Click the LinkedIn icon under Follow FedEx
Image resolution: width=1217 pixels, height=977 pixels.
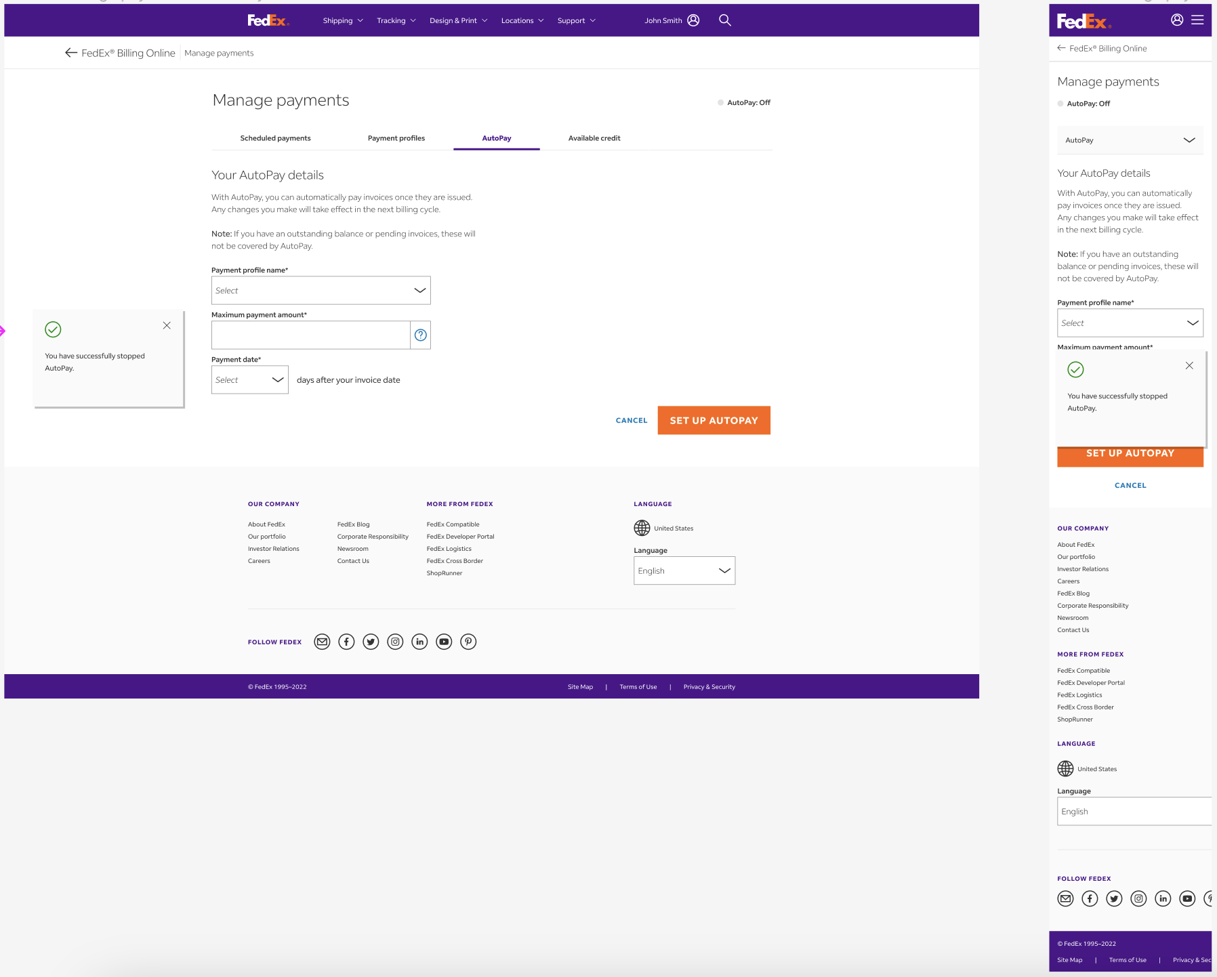419,641
